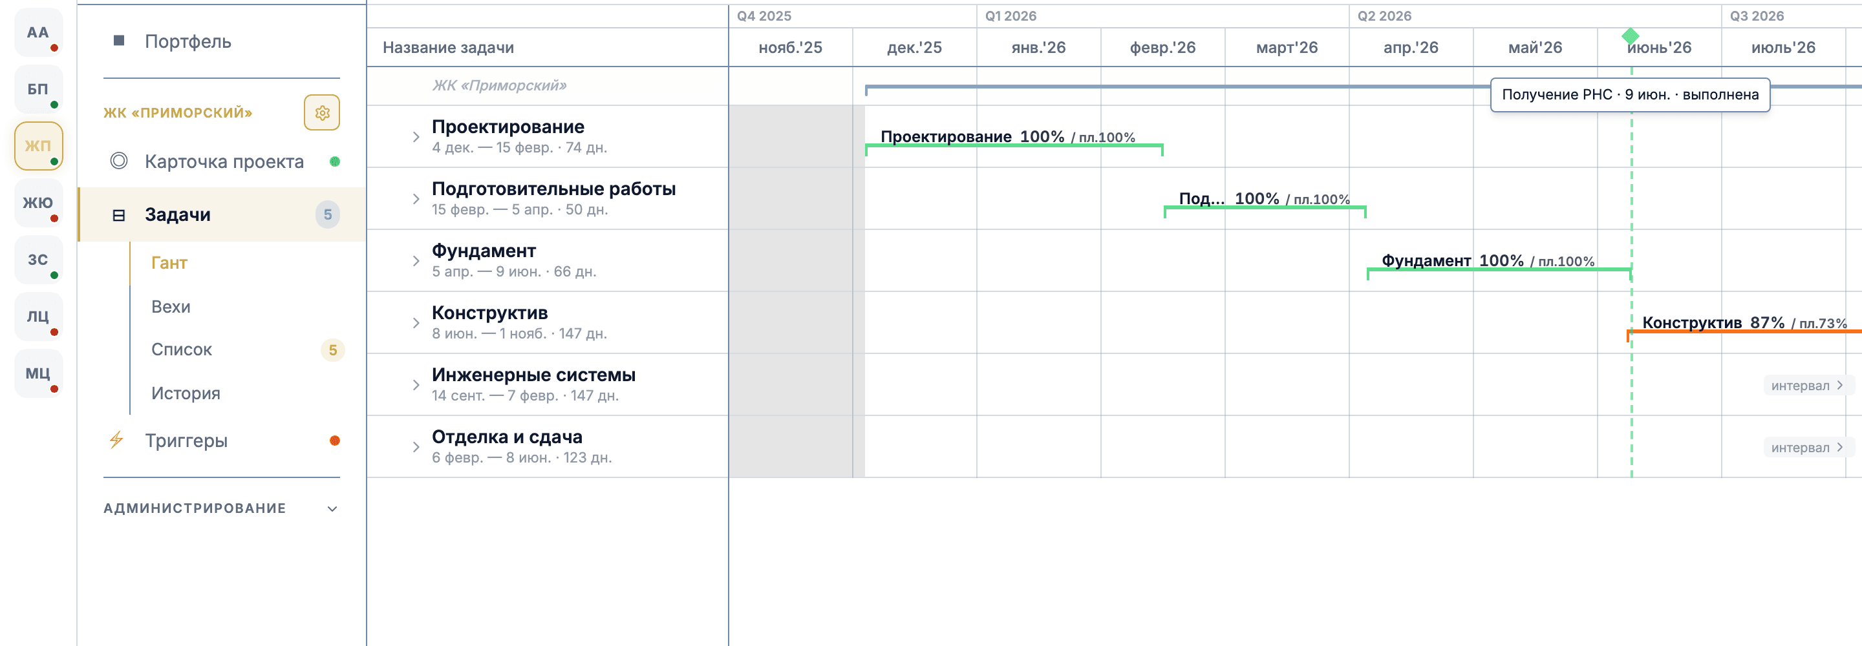Go to Портфель
The image size is (1862, 646).
(x=188, y=41)
